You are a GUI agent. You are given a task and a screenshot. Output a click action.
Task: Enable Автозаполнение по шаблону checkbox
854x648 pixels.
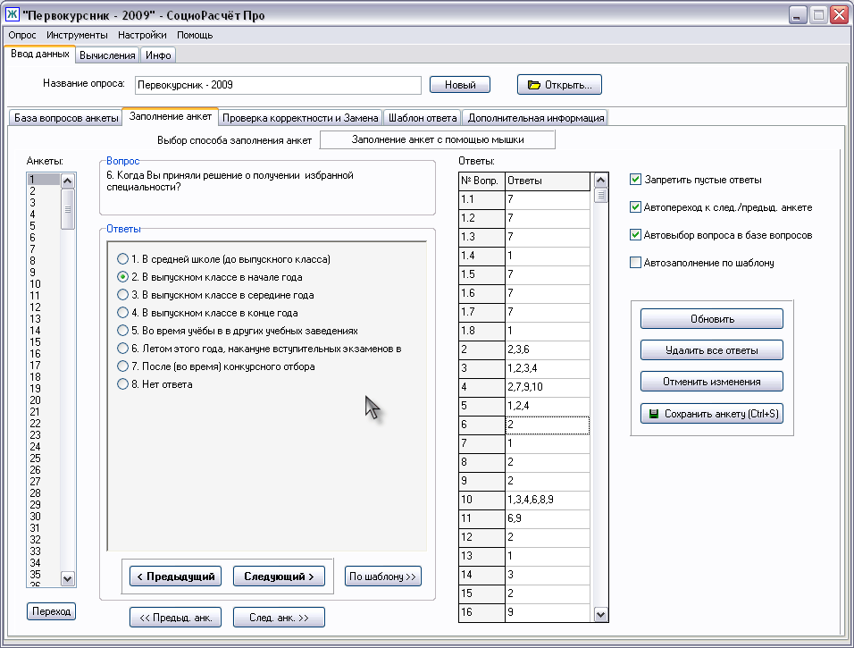pyautogui.click(x=636, y=263)
